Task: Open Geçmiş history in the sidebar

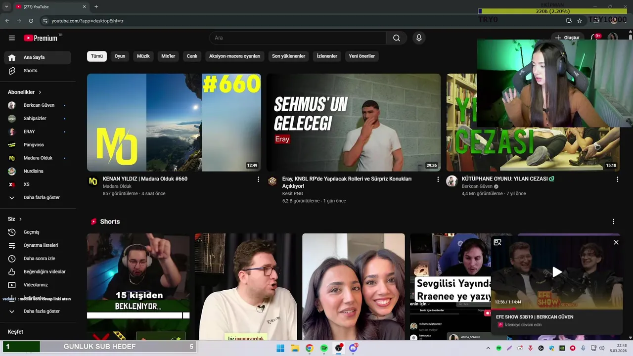Action: 38,232
